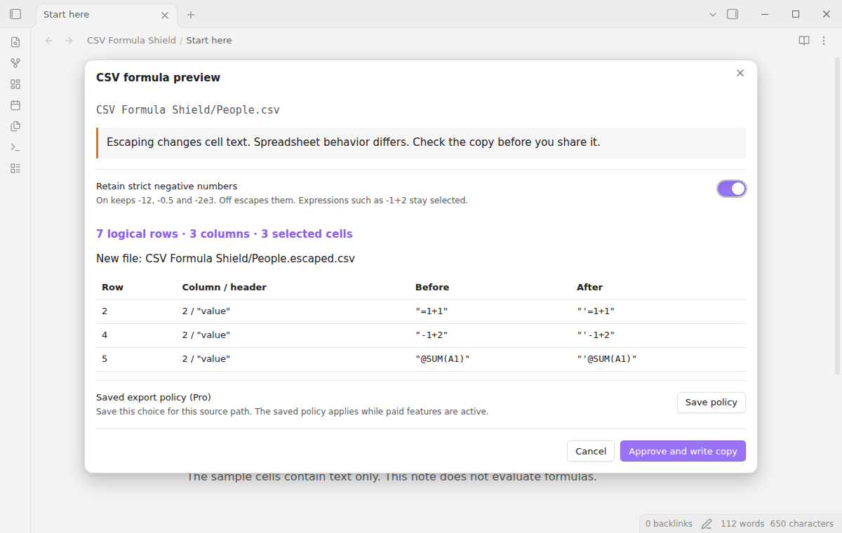
Task: Open daily note calendar icon
Action: point(15,105)
